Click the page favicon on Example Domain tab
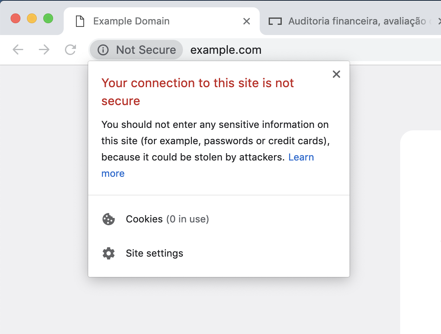This screenshot has width=441, height=334. (x=80, y=21)
